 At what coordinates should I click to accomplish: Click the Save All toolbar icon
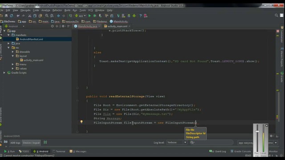[x=6, y=16]
